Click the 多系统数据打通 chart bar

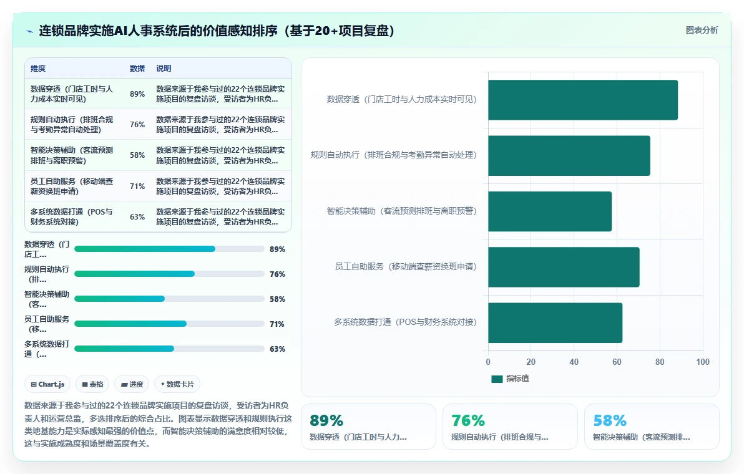coord(555,323)
